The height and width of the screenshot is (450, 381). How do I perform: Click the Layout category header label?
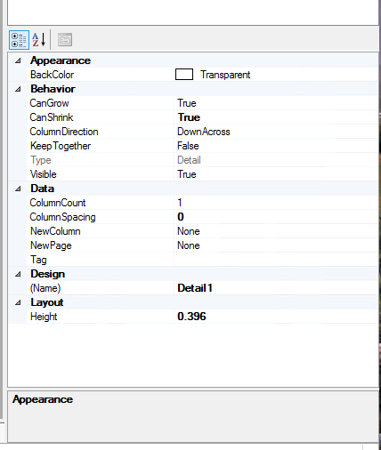(x=47, y=302)
